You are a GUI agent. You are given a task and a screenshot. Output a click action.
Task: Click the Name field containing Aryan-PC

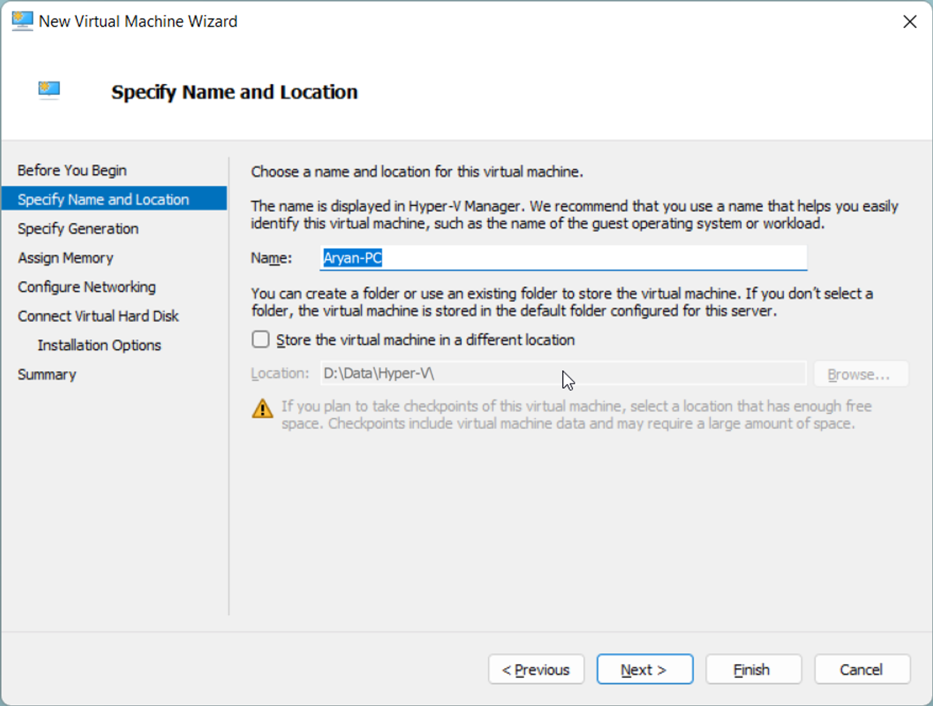[564, 258]
